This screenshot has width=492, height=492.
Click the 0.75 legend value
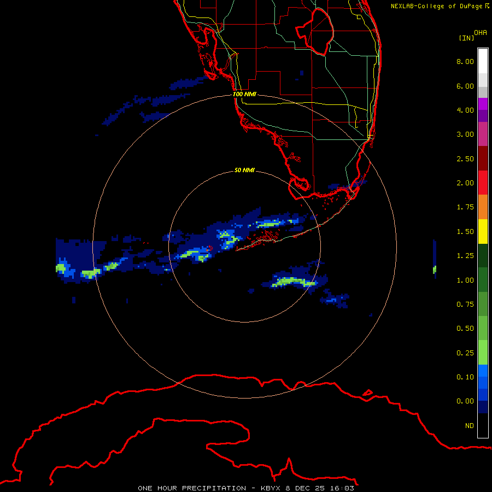pos(465,304)
